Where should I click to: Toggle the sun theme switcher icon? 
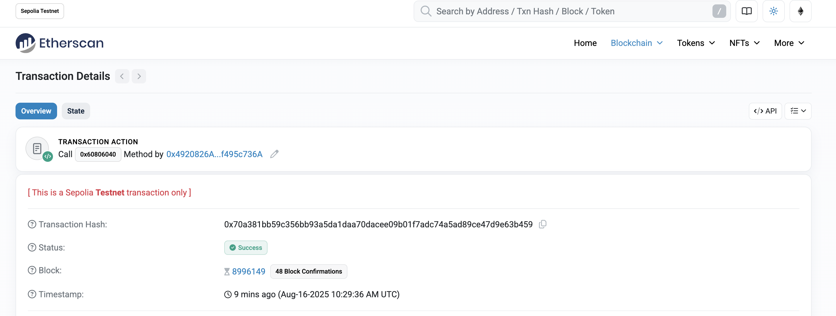pos(773,11)
